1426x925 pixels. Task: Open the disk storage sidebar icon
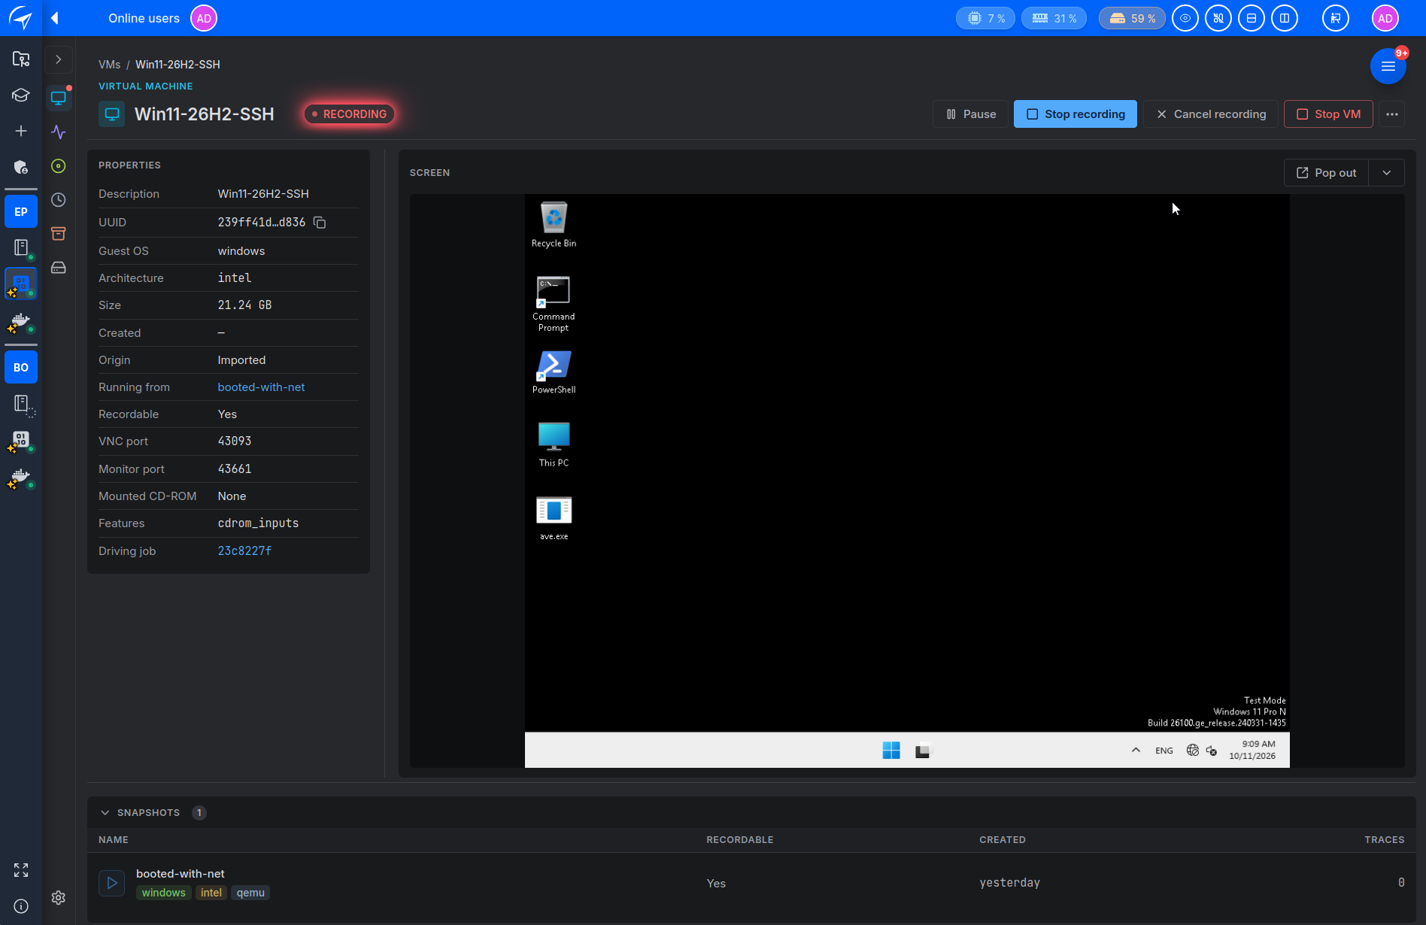point(59,268)
